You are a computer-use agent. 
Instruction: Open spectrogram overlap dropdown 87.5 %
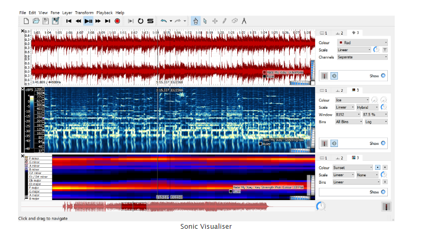coord(375,115)
